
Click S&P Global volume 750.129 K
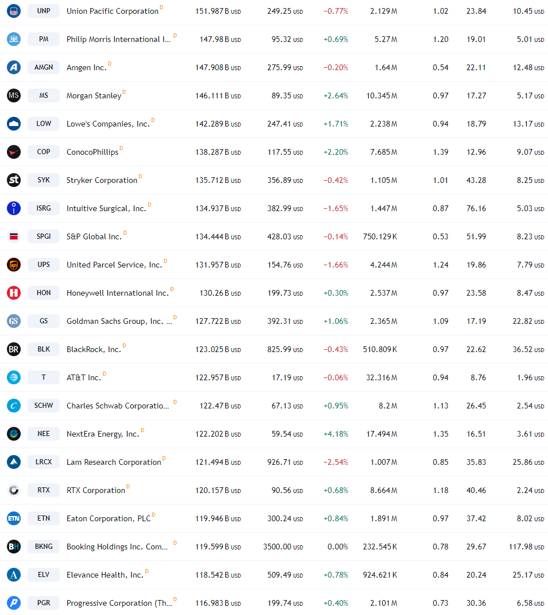tap(380, 236)
